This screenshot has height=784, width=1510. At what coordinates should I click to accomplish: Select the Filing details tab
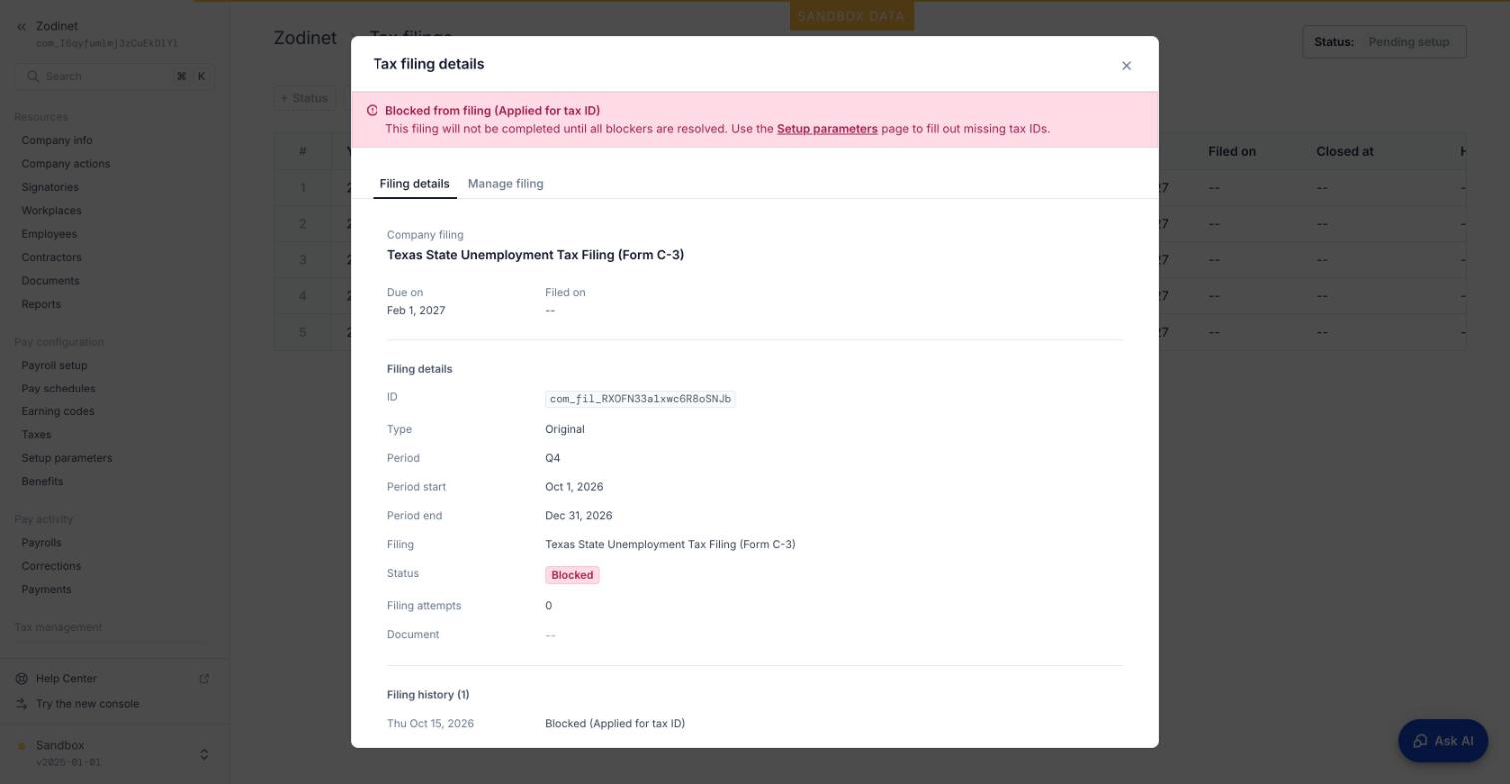tap(414, 184)
